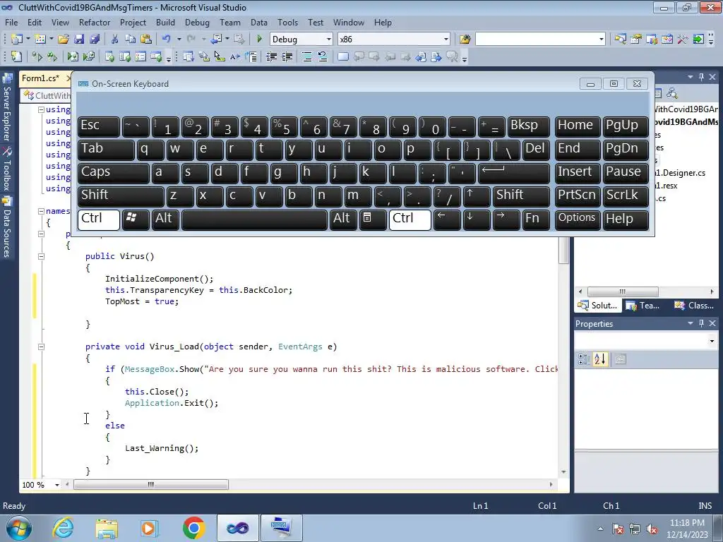Decrease line indent toolbar icon
The width and height of the screenshot is (723, 542).
point(272,56)
